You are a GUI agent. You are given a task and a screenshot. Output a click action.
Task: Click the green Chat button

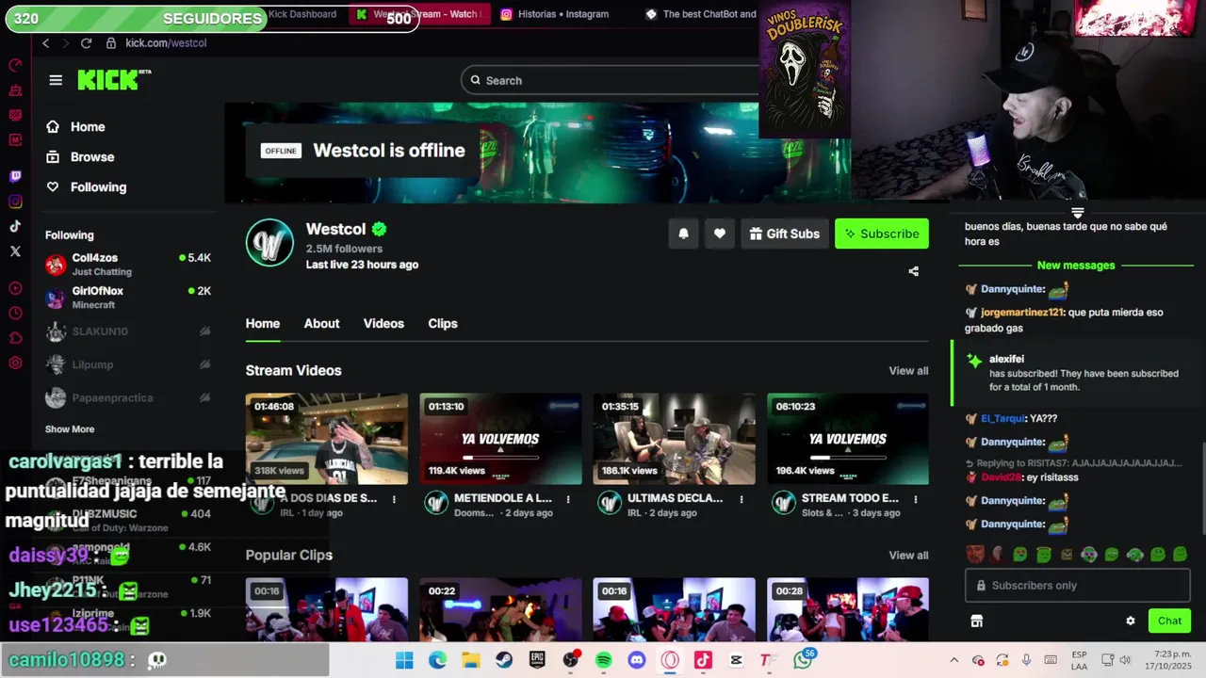click(1169, 621)
